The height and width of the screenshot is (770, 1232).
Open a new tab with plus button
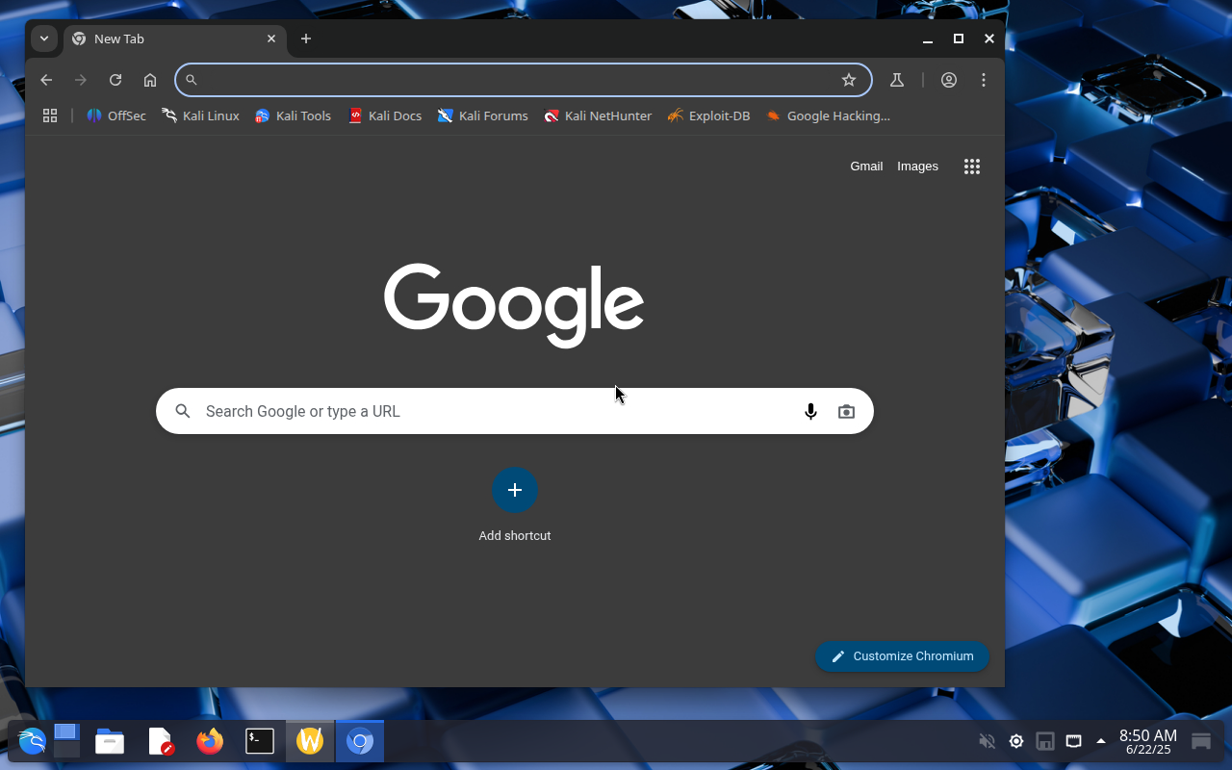coord(306,38)
